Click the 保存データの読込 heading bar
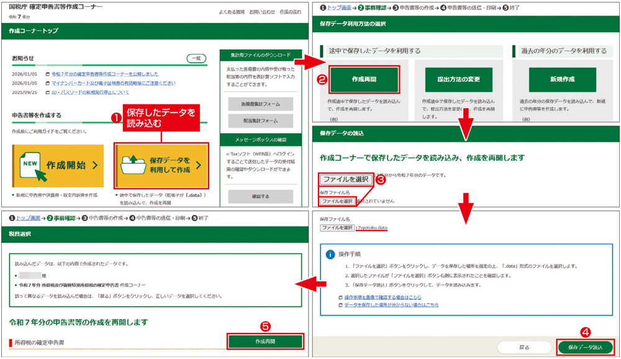 (x=466, y=134)
